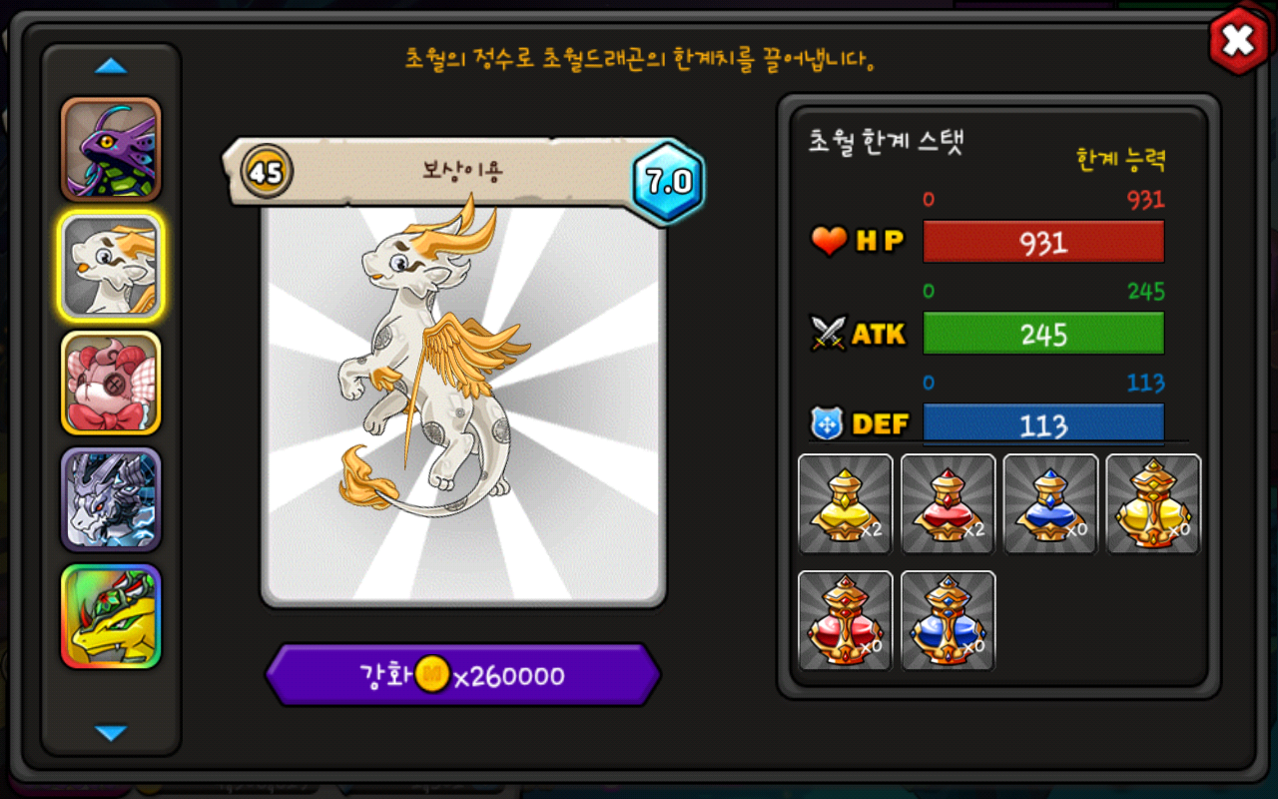Screen dimensions: 1278x799
Task: Click the blue DEF limit bar
Action: [x=1043, y=424]
